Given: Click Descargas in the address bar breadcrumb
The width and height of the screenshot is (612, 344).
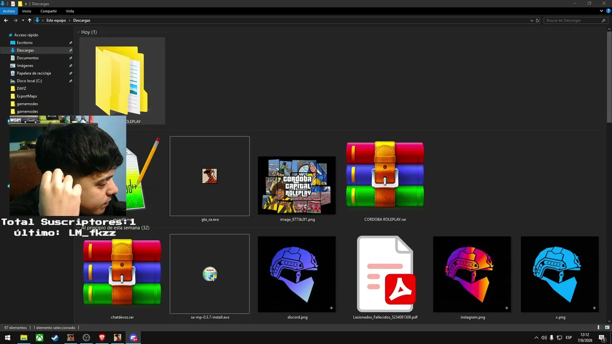Looking at the screenshot, I should [x=82, y=21].
